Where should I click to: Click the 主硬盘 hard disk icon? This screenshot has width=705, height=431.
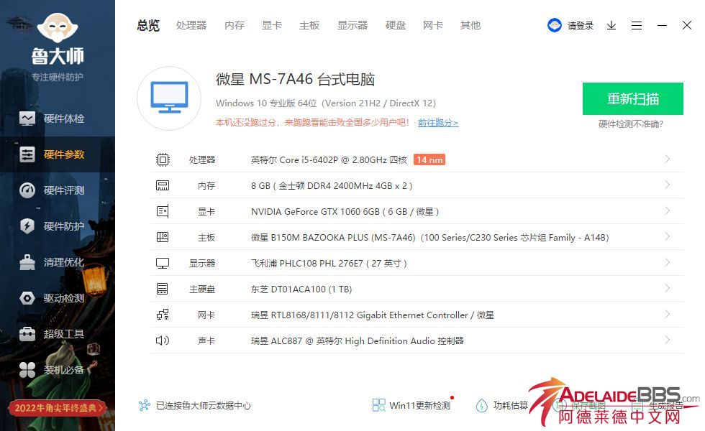[x=163, y=289]
